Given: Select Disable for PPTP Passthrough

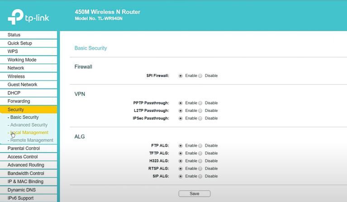Looking at the screenshot, I should click(x=200, y=103).
